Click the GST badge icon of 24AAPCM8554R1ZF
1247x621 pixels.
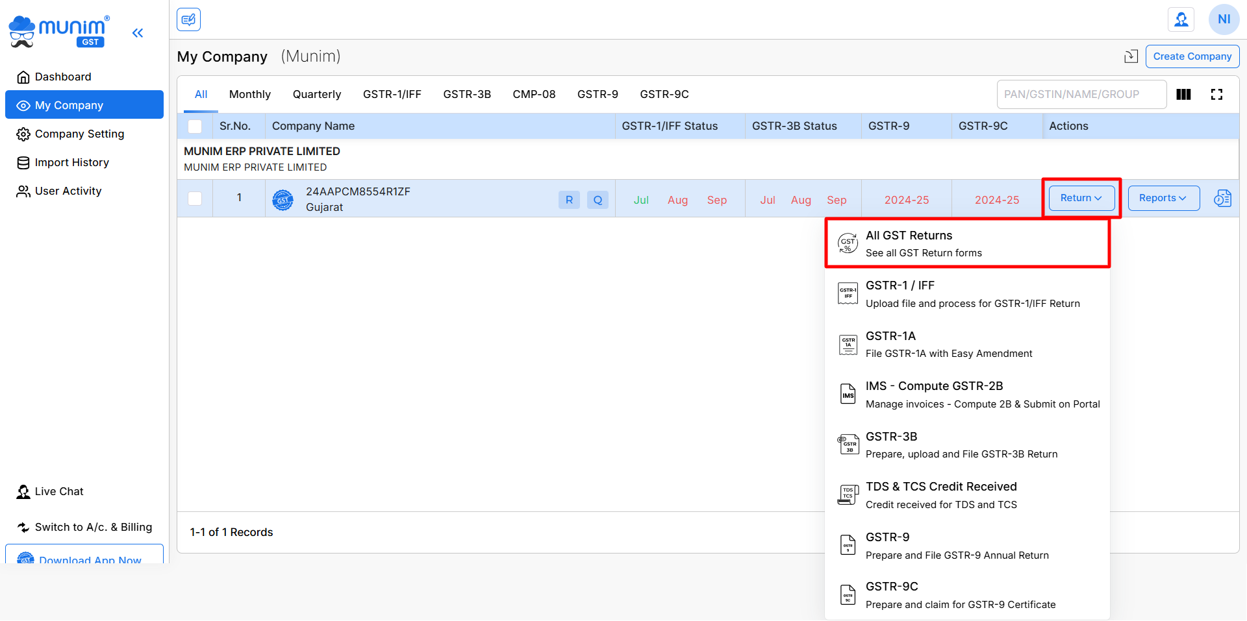click(283, 200)
